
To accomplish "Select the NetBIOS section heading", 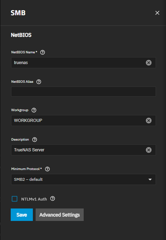I will [x=21, y=35].
